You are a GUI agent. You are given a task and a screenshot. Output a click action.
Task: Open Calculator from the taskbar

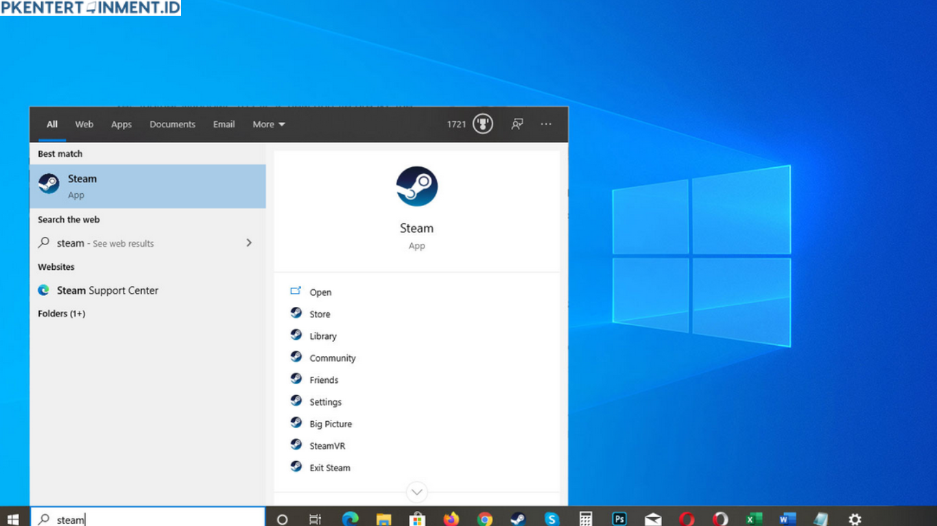(586, 519)
